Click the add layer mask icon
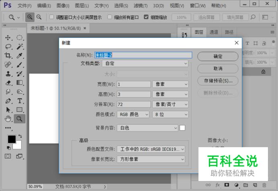 pos(227,185)
